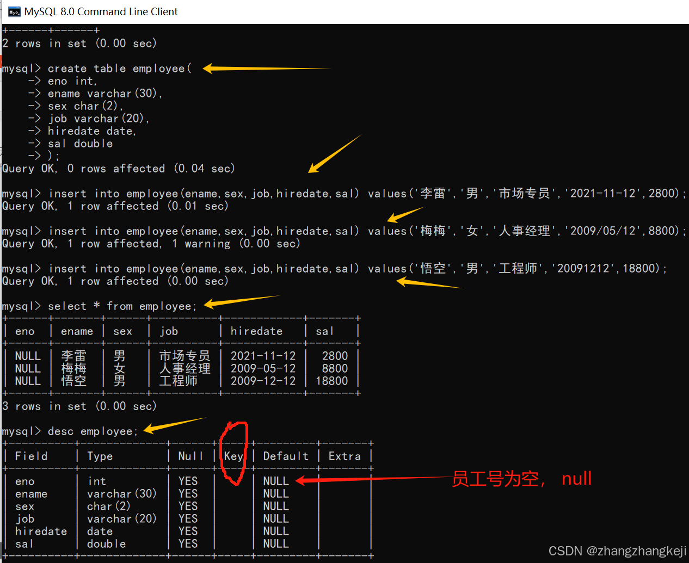Image resolution: width=689 pixels, height=563 pixels.
Task: Click the '18800' salary cell
Action: coord(332,381)
